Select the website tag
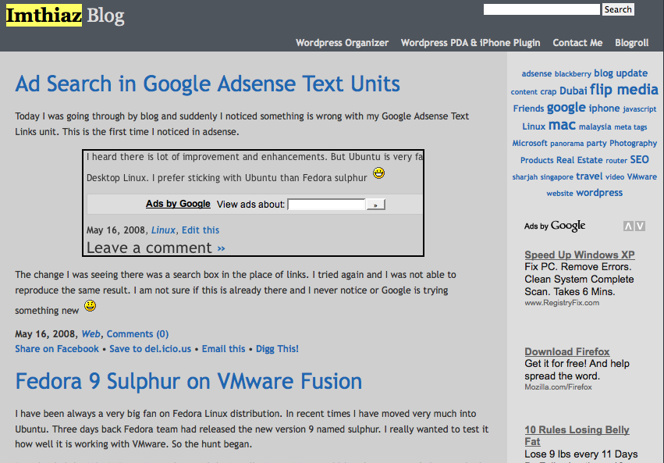The height and width of the screenshot is (463, 664). point(559,194)
